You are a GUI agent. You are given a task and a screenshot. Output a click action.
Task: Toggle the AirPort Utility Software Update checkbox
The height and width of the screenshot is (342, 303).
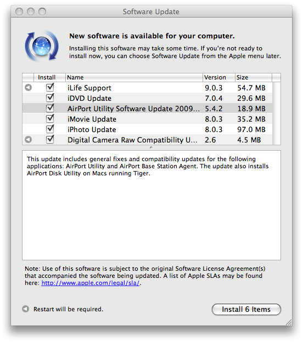50,108
